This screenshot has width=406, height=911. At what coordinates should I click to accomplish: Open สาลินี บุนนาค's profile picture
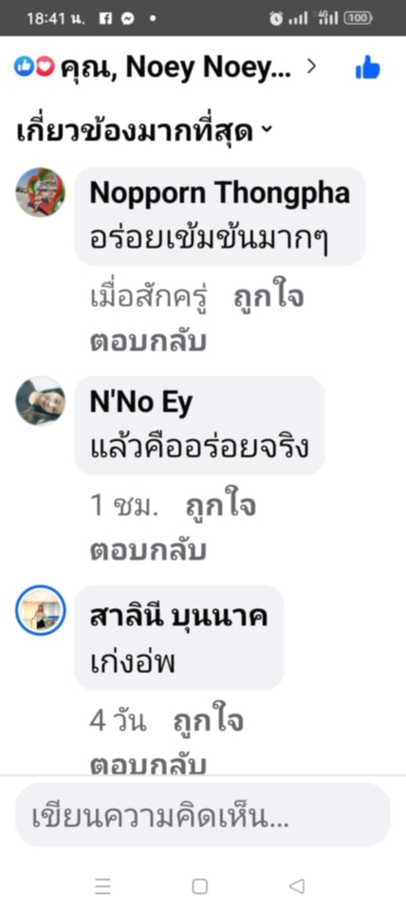tap(40, 610)
